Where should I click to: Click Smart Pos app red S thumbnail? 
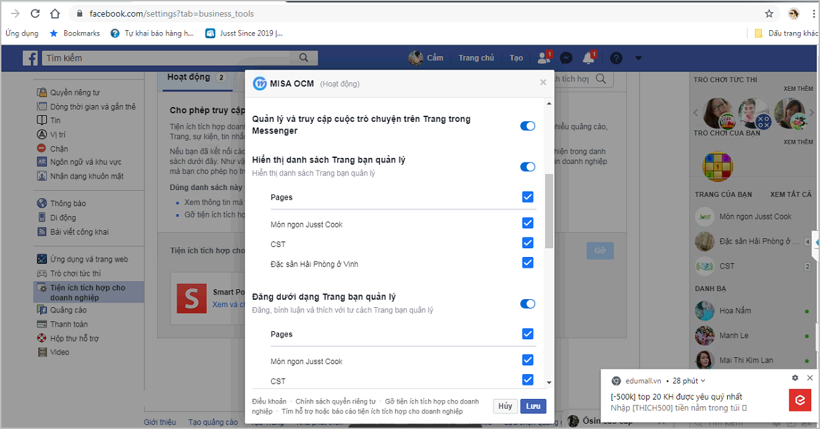point(192,298)
